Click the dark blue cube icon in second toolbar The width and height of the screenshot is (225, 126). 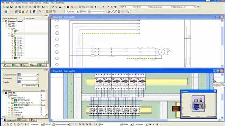[x=34, y=12]
